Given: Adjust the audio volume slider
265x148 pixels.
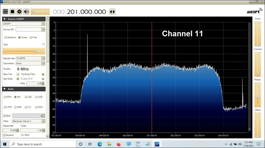Looking at the screenshot, I should tap(40, 12).
